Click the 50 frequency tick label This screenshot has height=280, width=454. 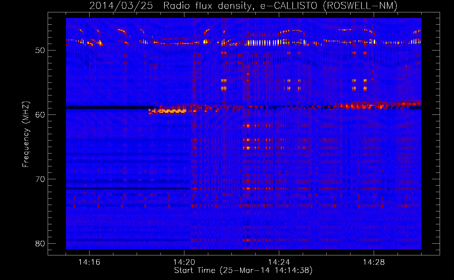(40, 50)
